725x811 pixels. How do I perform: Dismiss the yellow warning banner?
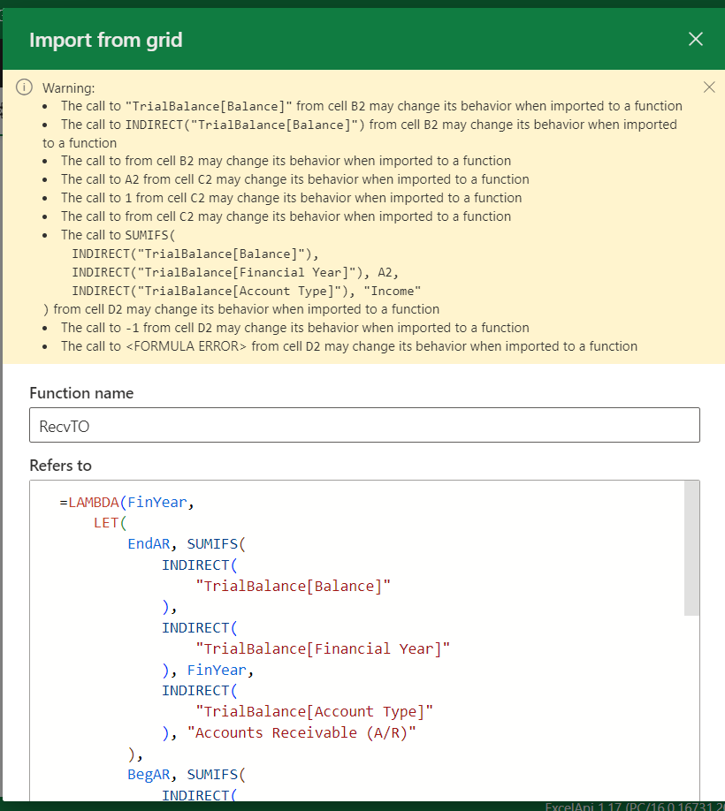(x=709, y=87)
